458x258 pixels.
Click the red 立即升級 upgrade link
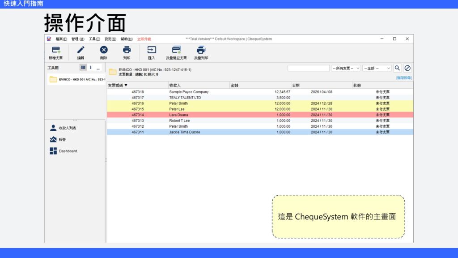(144, 39)
